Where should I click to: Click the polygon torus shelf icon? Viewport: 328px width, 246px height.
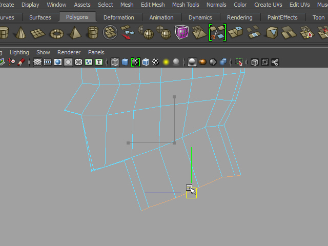(x=56, y=34)
